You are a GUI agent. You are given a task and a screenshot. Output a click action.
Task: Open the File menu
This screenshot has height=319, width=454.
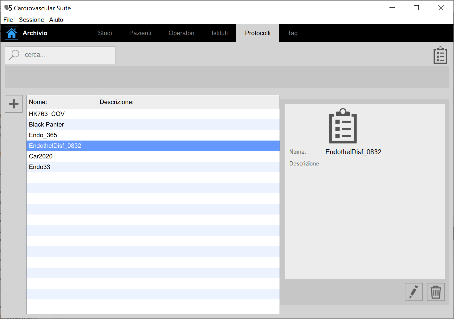[8, 20]
